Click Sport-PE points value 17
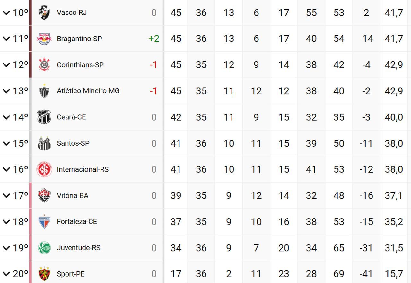 (176, 274)
